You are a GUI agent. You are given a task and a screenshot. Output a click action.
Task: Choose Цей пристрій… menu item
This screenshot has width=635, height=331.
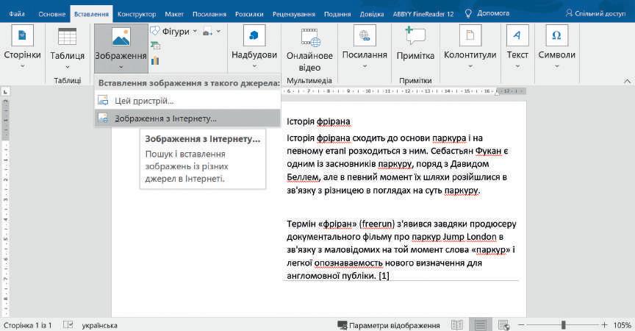[187, 101]
